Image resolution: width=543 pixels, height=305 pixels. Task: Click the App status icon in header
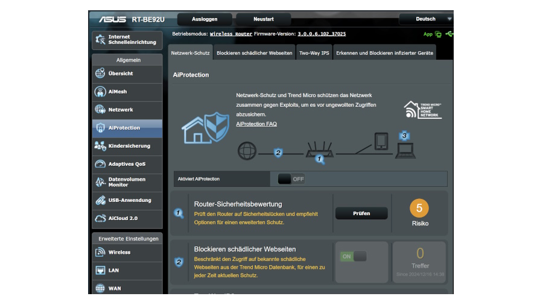point(438,34)
